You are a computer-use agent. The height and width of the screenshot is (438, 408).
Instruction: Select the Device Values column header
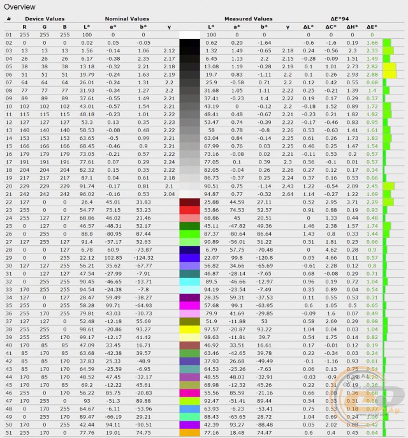click(x=43, y=19)
